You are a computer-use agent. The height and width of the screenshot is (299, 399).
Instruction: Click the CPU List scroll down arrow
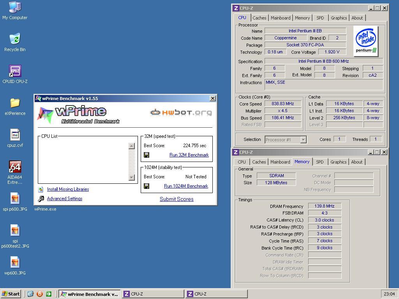[x=132, y=178]
